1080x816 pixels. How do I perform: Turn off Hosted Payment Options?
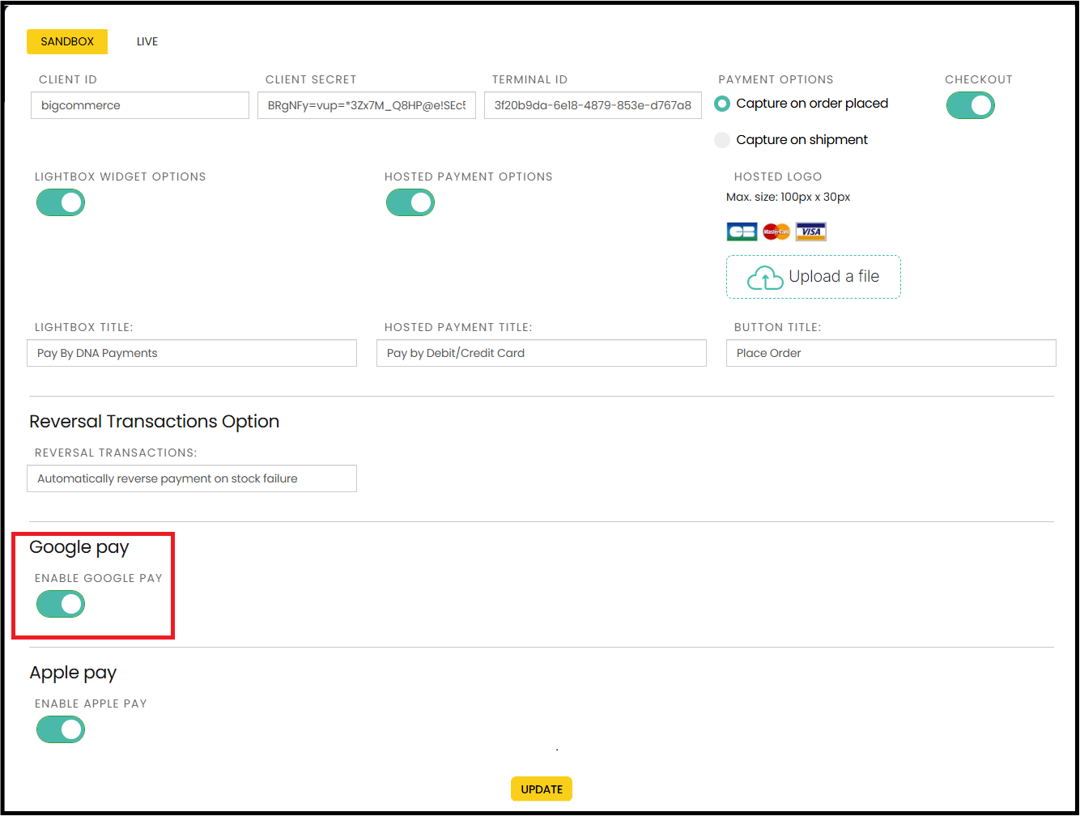pyautogui.click(x=410, y=202)
